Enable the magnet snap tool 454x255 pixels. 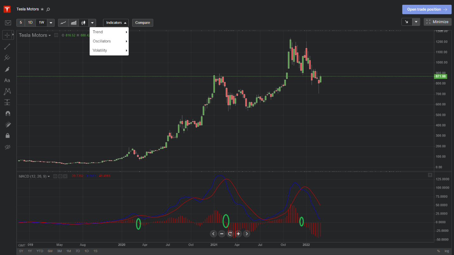[7, 113]
